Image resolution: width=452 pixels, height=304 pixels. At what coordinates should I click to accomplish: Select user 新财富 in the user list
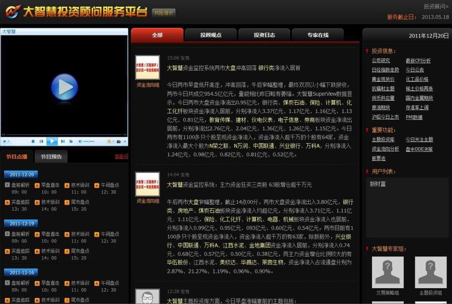[x=377, y=184]
